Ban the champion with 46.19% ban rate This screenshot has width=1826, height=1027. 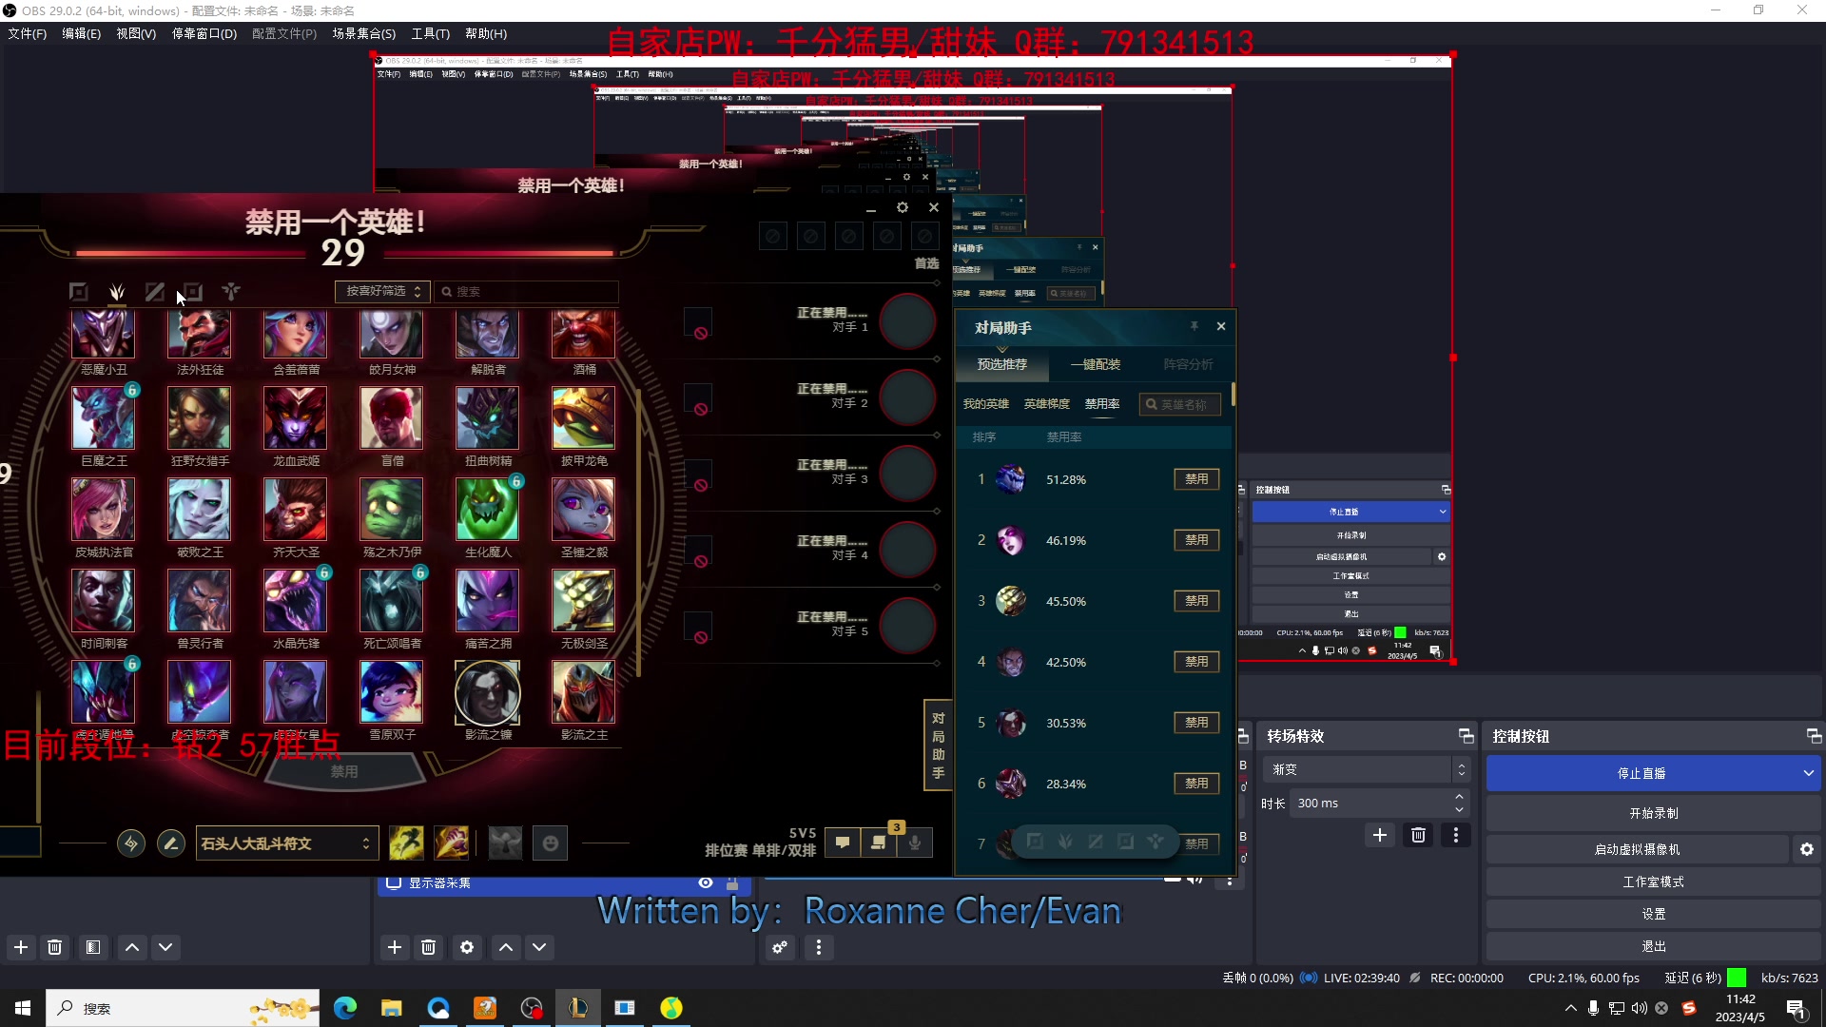[x=1196, y=540]
